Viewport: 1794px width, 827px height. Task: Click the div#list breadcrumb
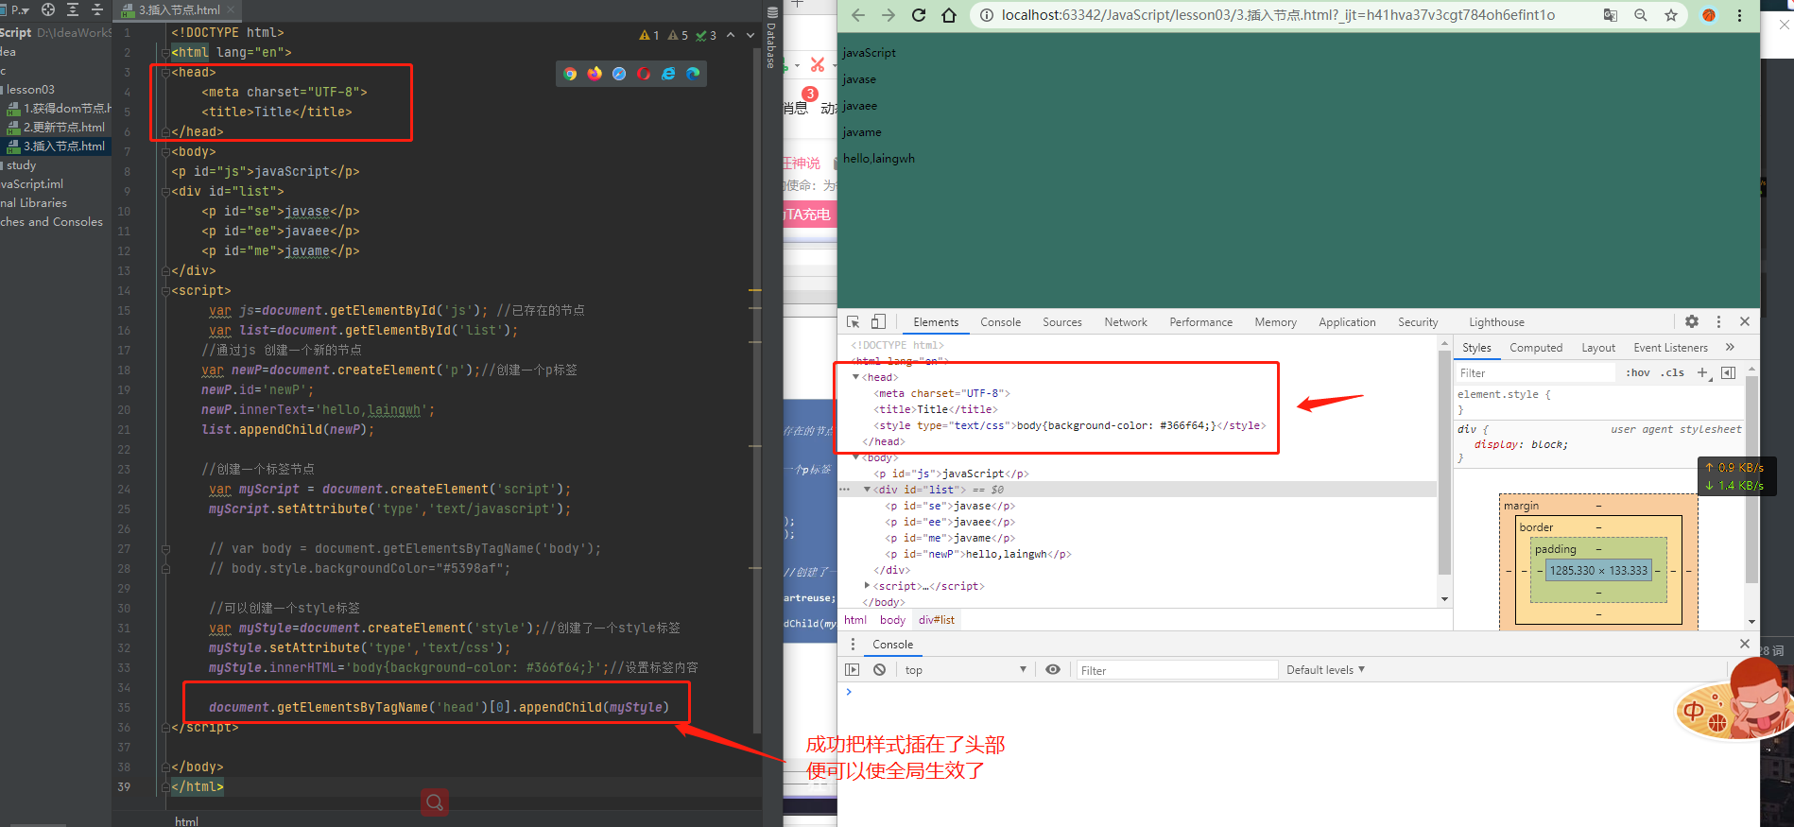[937, 620]
